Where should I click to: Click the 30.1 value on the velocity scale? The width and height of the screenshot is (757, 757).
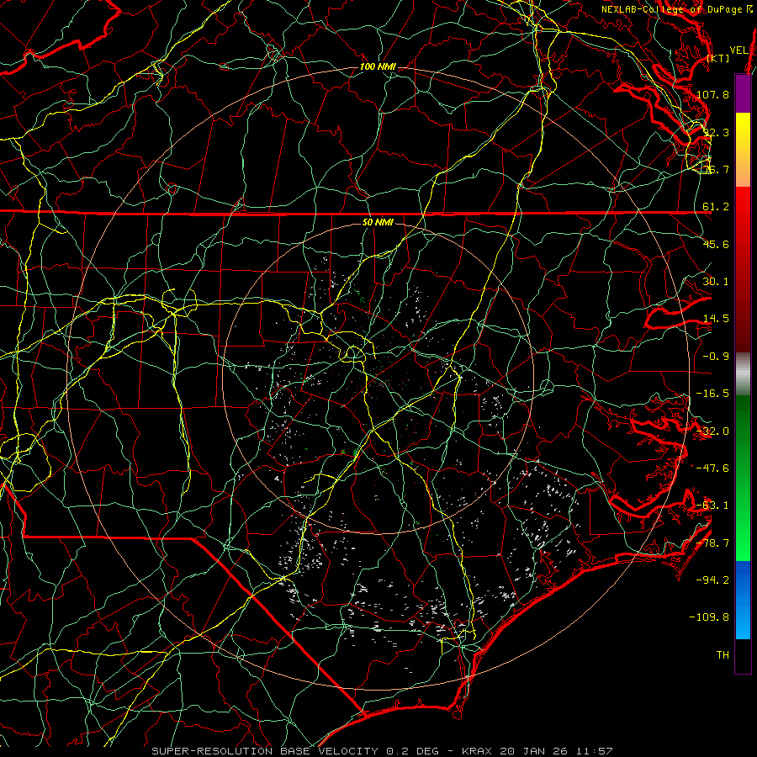click(x=716, y=282)
